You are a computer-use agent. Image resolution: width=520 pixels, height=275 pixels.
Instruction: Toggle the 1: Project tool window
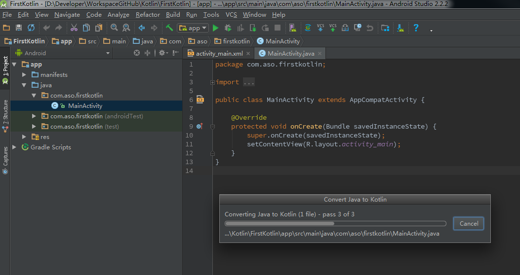tap(5, 70)
